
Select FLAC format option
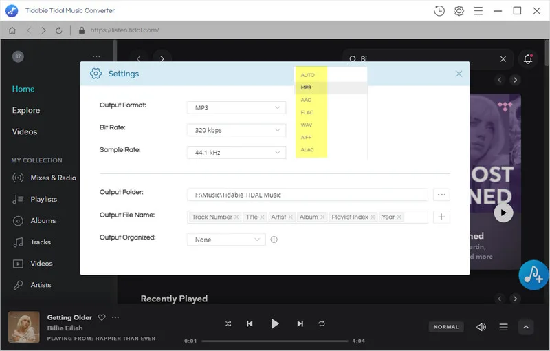(331, 112)
